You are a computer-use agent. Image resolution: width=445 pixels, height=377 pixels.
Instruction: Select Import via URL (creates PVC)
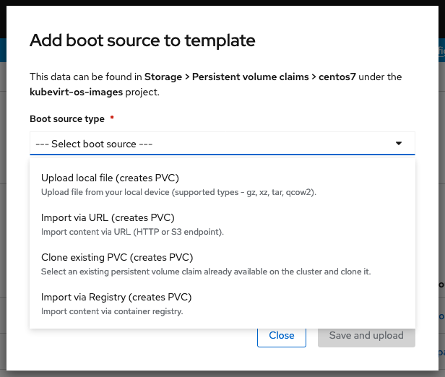108,217
